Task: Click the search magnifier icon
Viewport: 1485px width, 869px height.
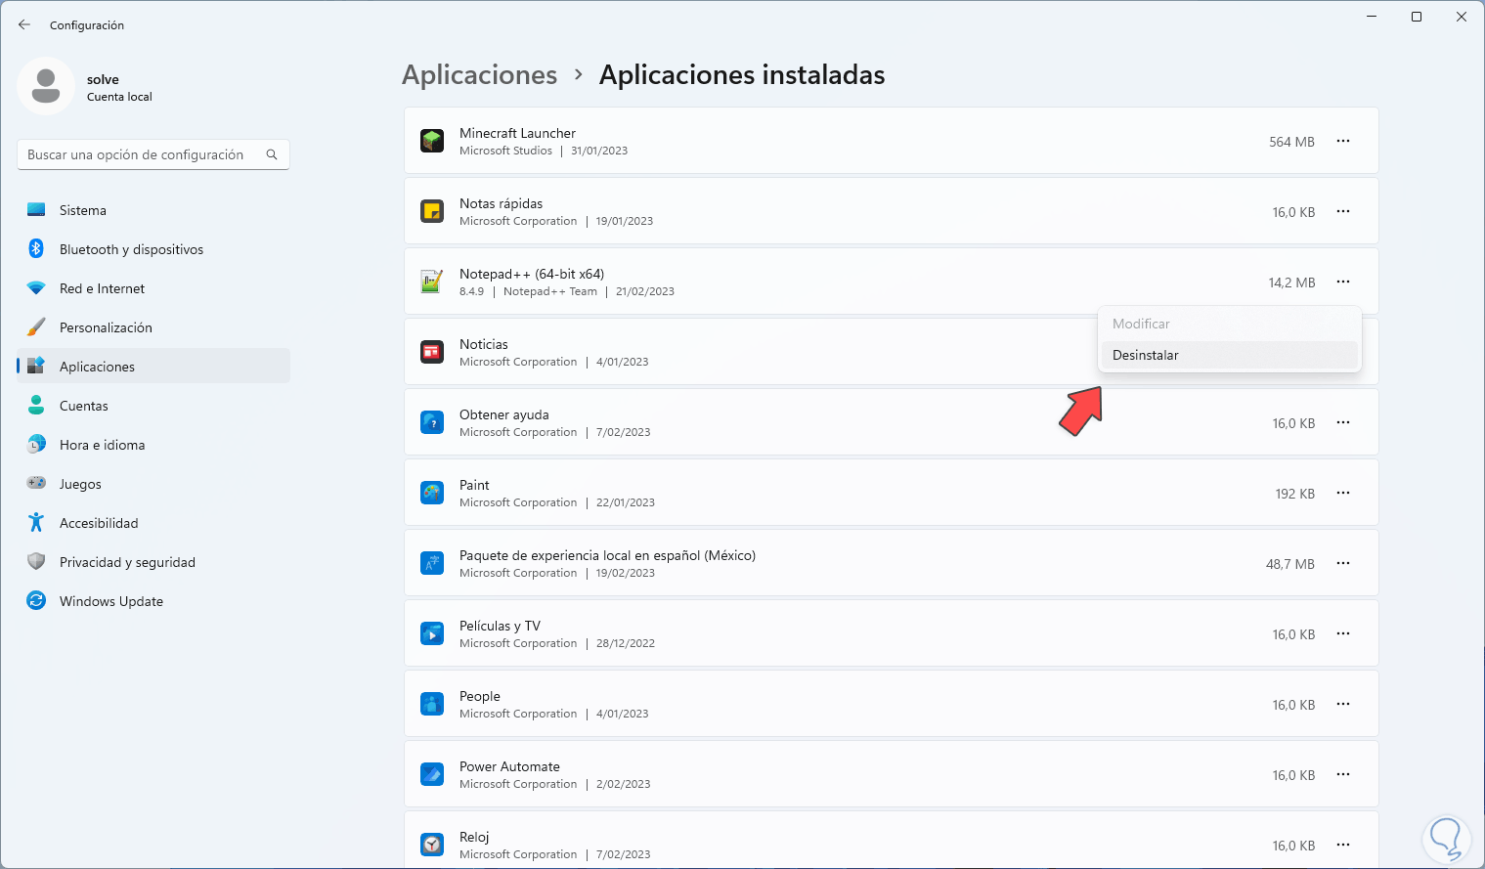Action: (x=272, y=154)
